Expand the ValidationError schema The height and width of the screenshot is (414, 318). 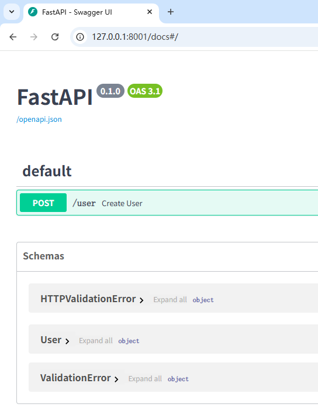coord(75,378)
